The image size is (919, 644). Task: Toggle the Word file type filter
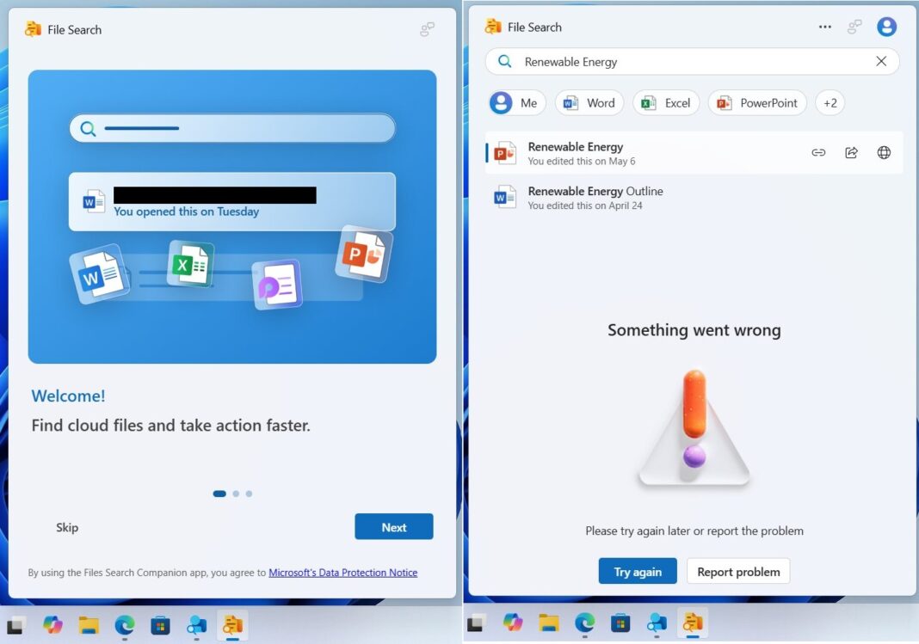(x=589, y=102)
